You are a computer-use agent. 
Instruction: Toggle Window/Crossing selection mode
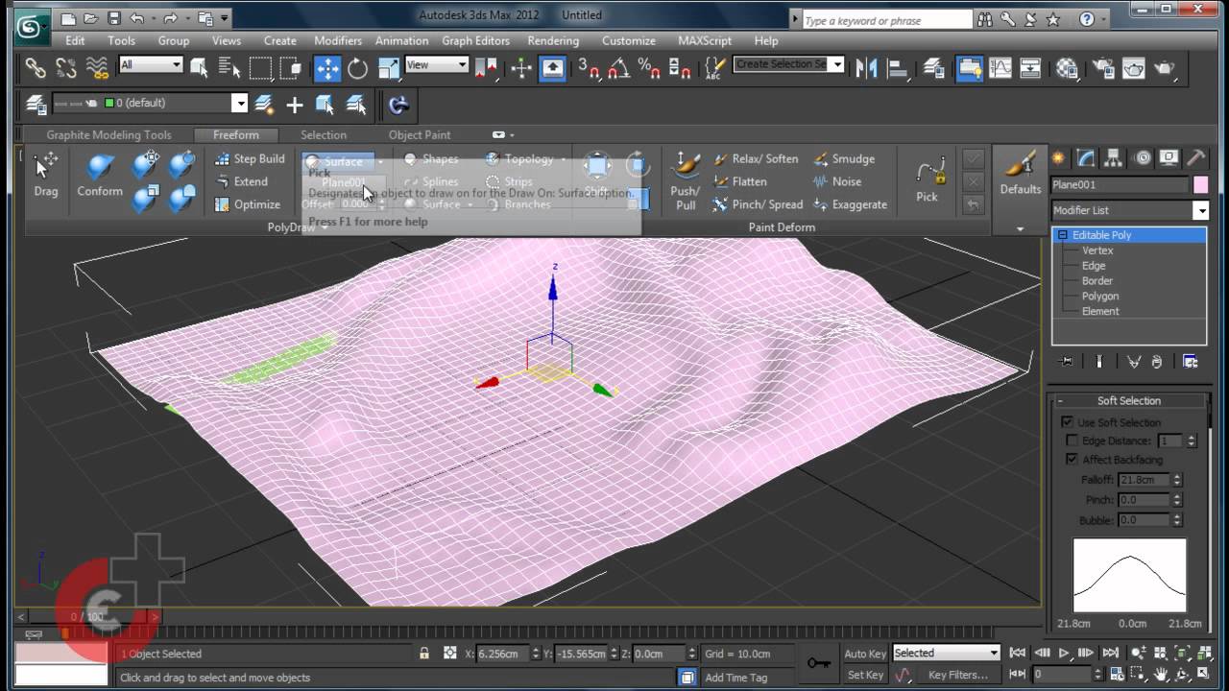[291, 67]
